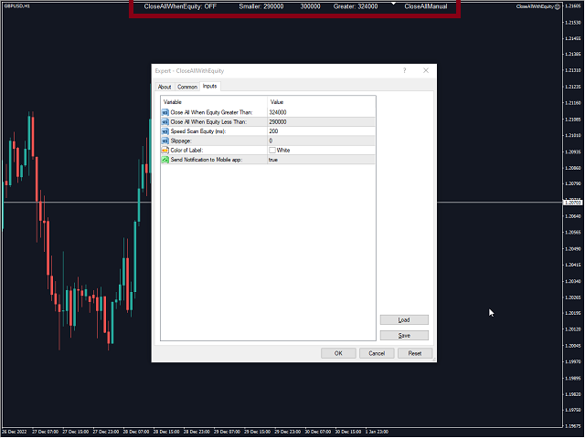Click icon beside Close All When Equity Greater Than
Image resolution: width=585 pixels, height=438 pixels.
click(x=165, y=112)
